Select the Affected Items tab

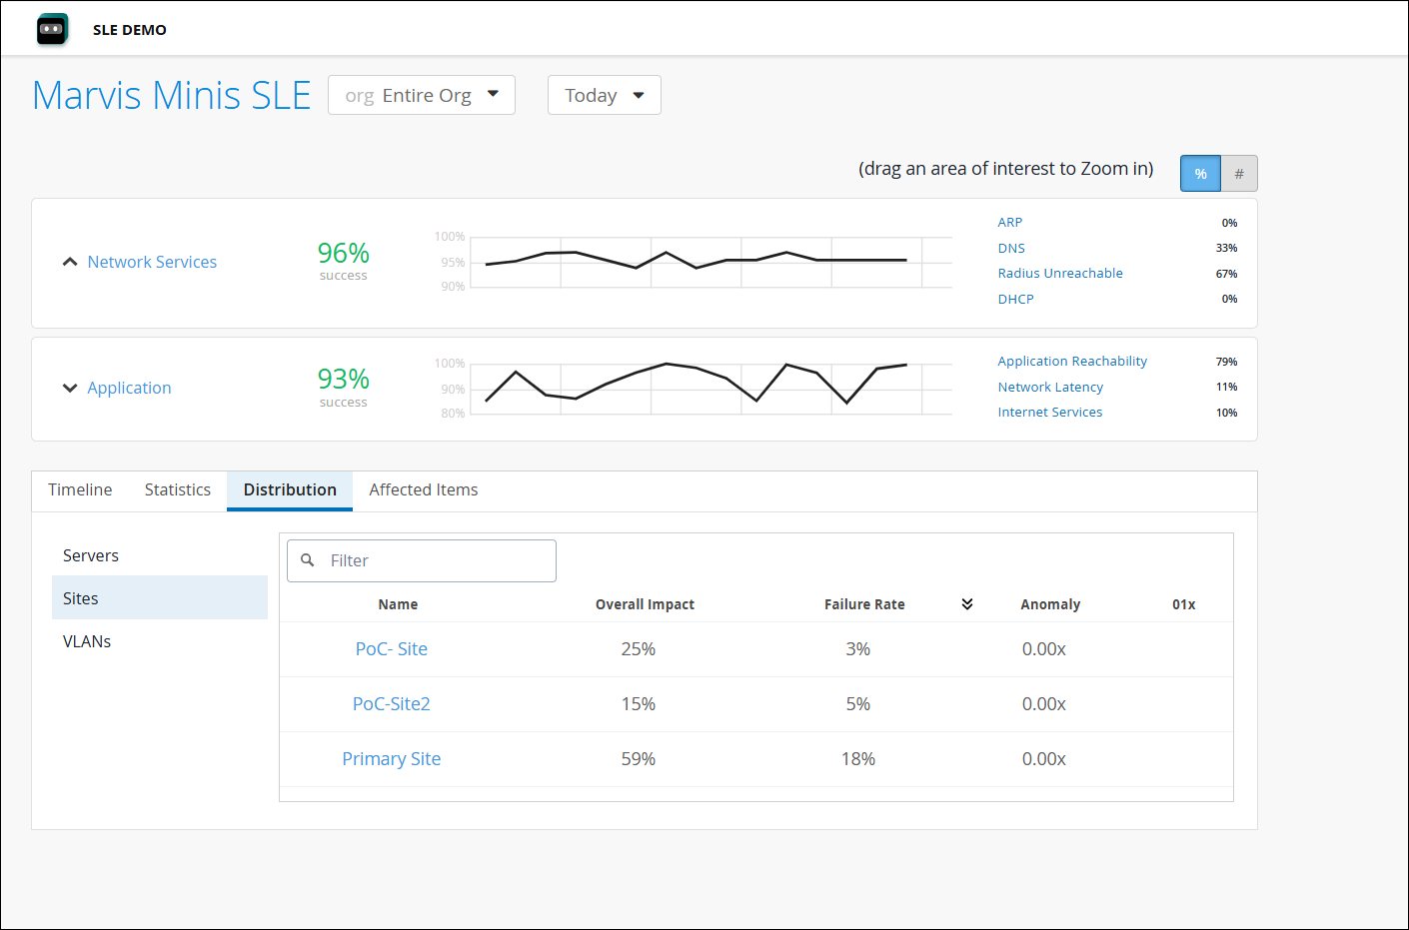pos(423,489)
